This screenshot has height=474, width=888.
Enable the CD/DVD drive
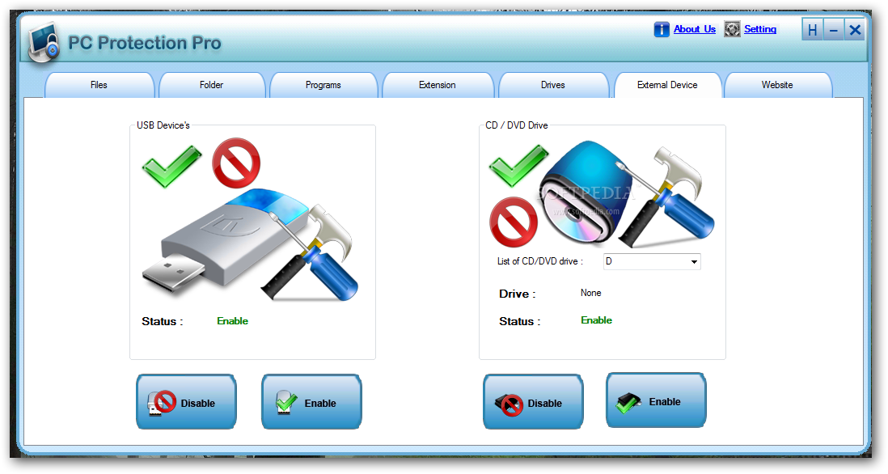pyautogui.click(x=656, y=400)
